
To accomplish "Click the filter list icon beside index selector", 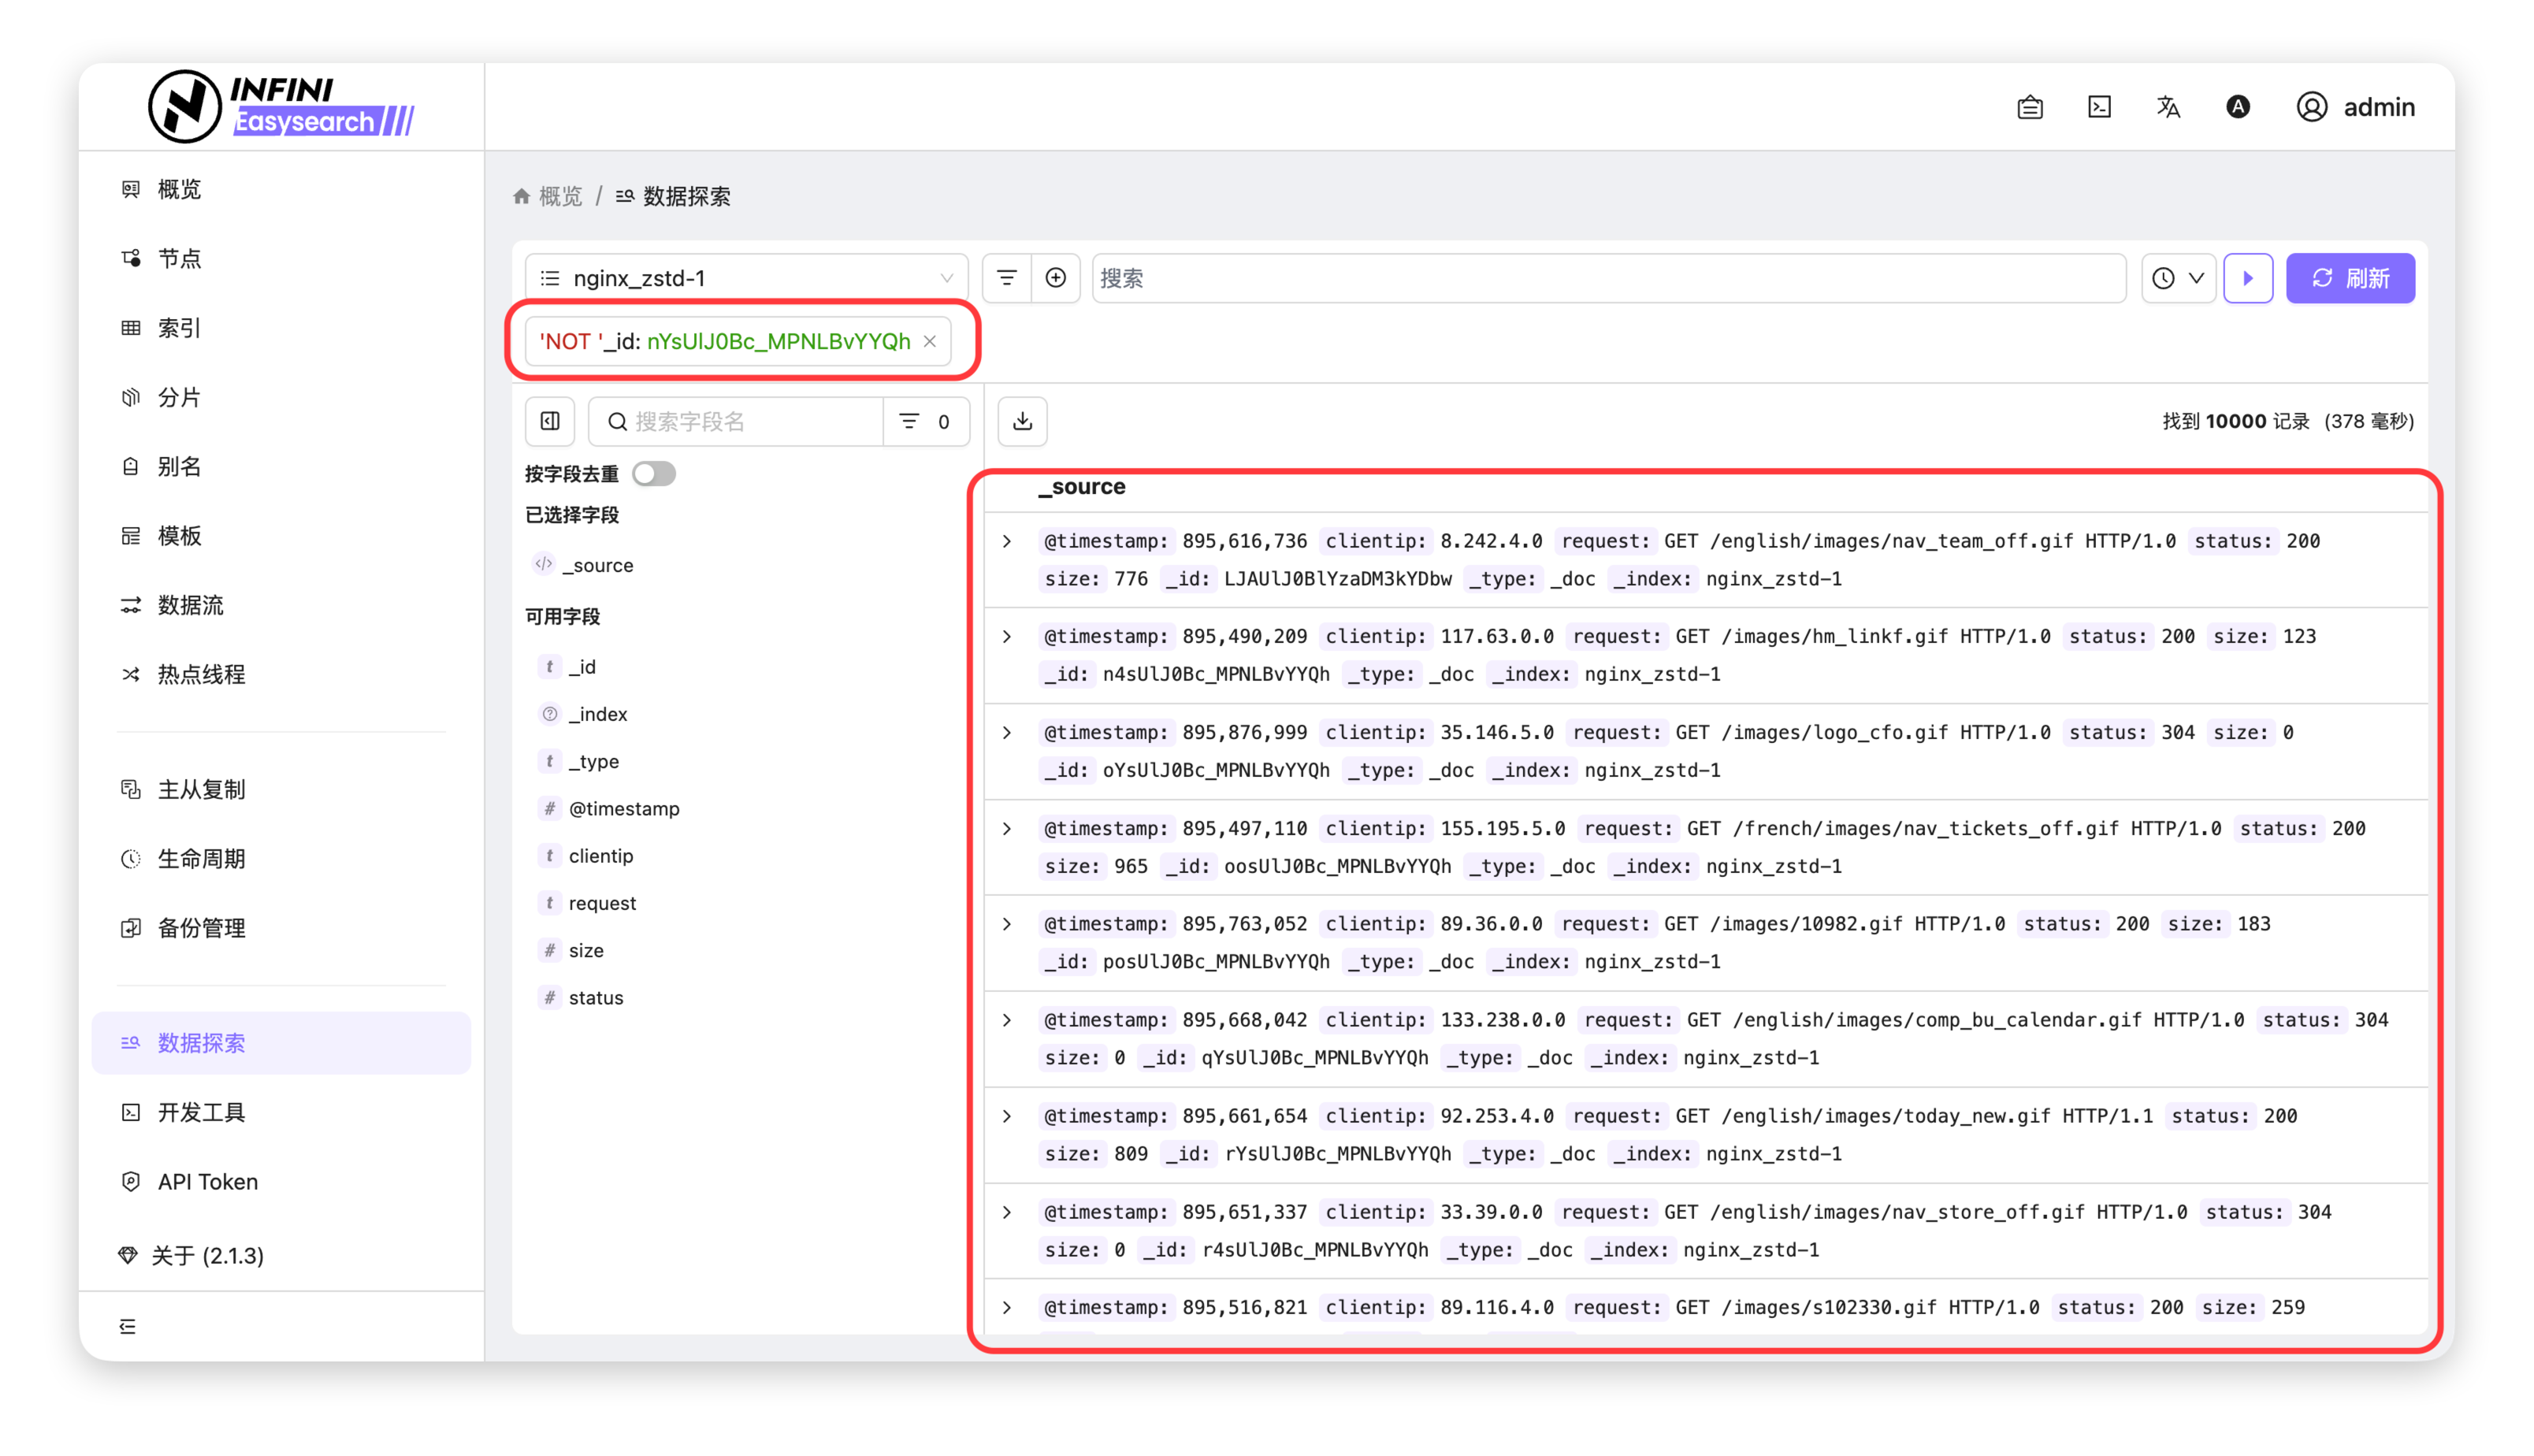I will pyautogui.click(x=1007, y=278).
